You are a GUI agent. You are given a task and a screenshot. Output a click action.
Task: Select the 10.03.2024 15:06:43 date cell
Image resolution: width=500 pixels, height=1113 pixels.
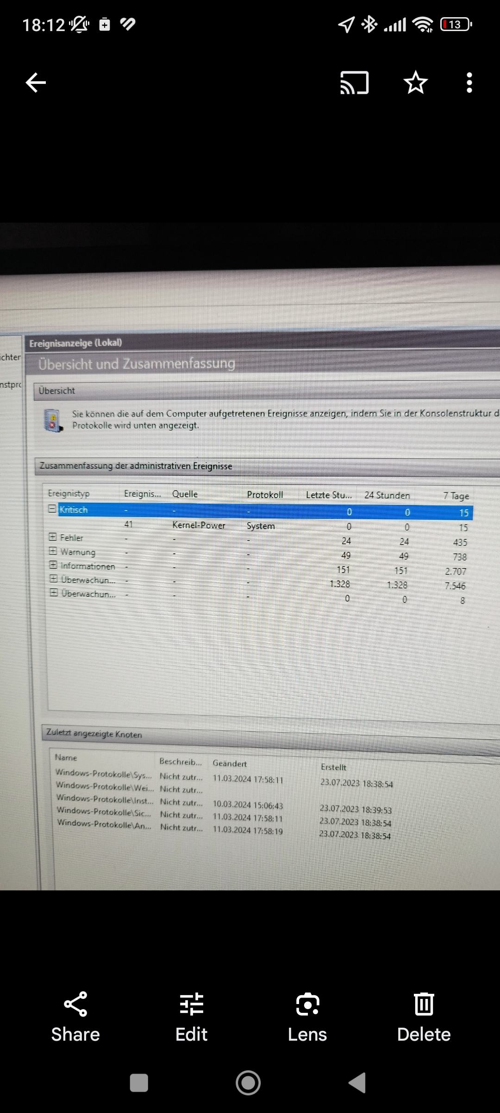[248, 805]
